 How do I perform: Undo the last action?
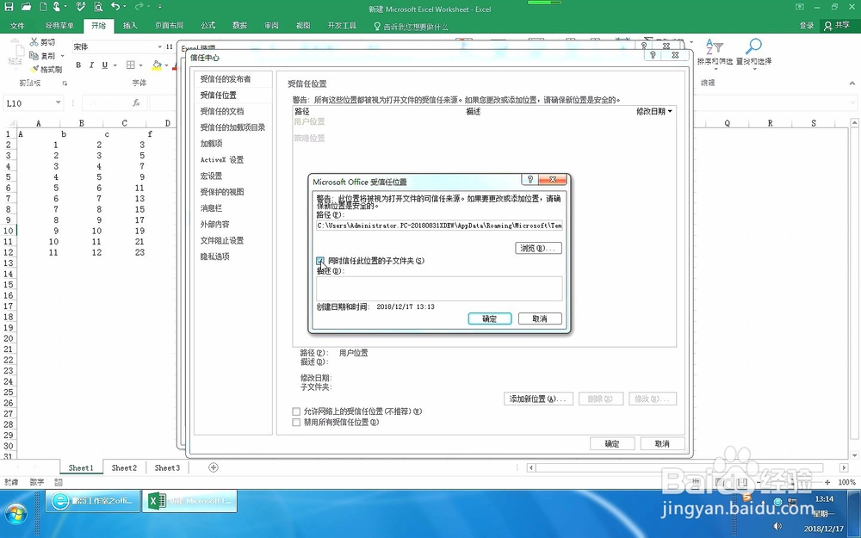115,7
